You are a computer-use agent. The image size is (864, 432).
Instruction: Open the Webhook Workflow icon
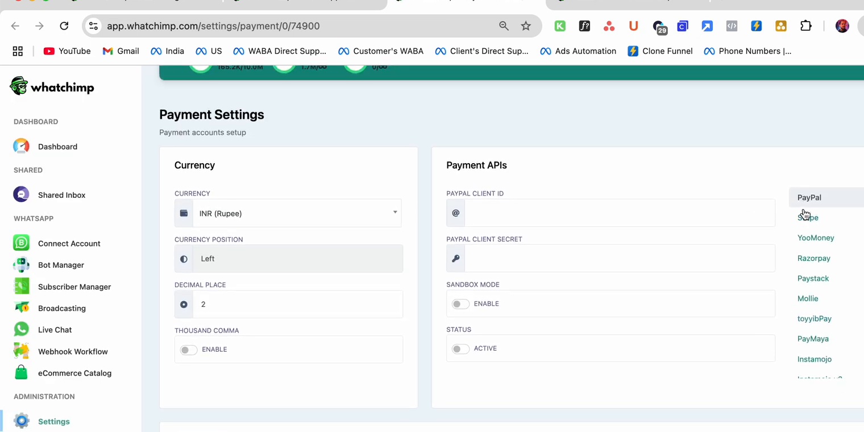point(21,351)
